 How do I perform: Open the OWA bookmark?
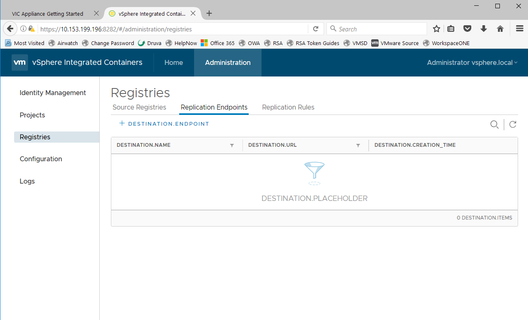250,43
